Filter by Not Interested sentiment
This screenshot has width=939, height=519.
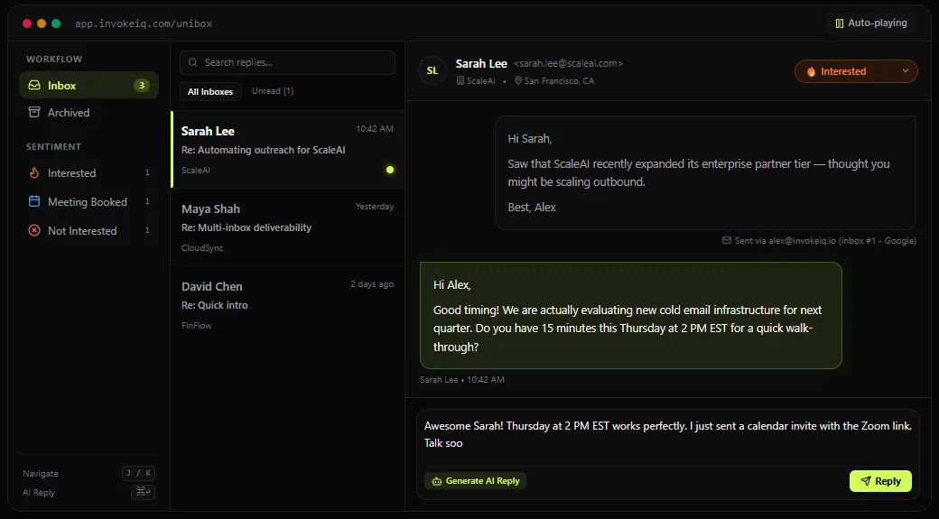pyautogui.click(x=88, y=230)
